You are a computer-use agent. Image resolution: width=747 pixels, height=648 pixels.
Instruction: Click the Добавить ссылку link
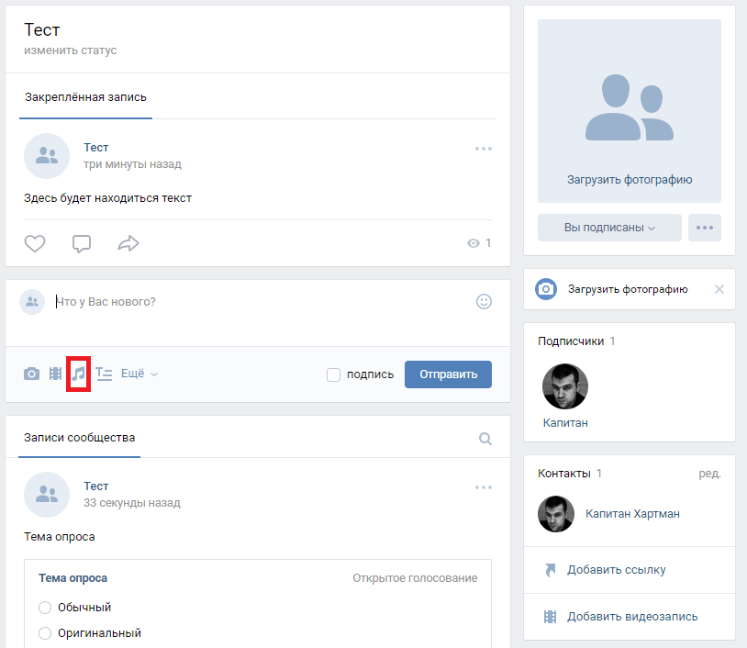(x=616, y=570)
